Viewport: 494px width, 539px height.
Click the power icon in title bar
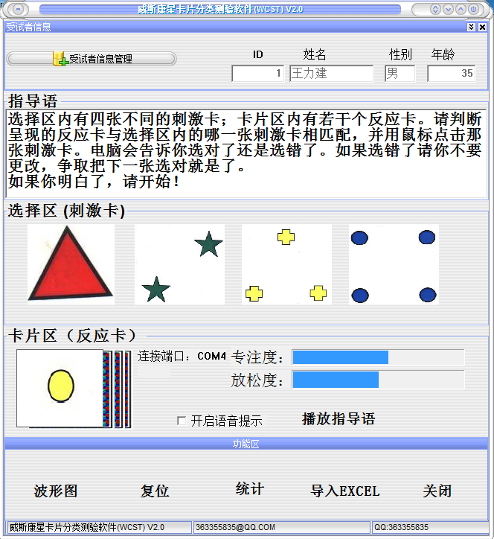tap(473, 9)
